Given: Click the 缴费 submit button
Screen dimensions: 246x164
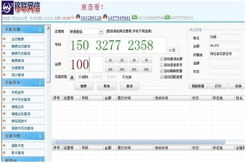Looking at the screenshot, I should click(84, 86).
